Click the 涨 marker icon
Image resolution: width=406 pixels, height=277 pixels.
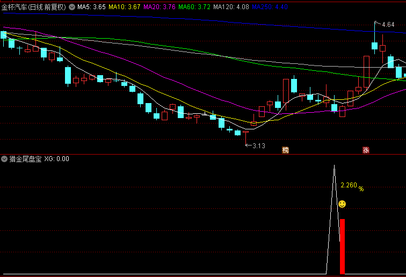click(x=366, y=150)
